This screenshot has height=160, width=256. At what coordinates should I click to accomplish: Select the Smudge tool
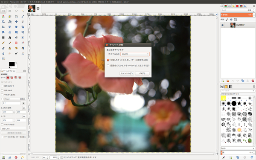click(10, 53)
